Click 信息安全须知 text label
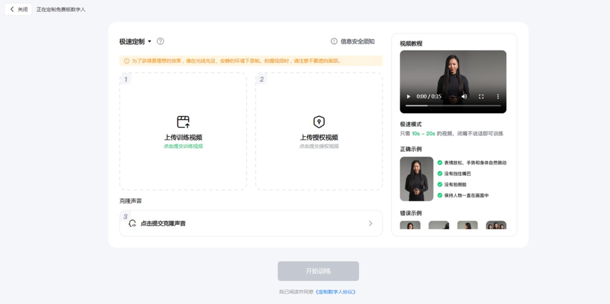 click(x=357, y=41)
